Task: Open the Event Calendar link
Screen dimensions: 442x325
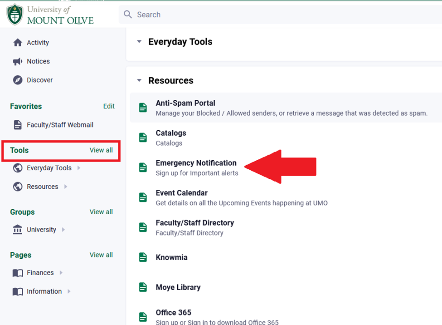Action: point(181,193)
